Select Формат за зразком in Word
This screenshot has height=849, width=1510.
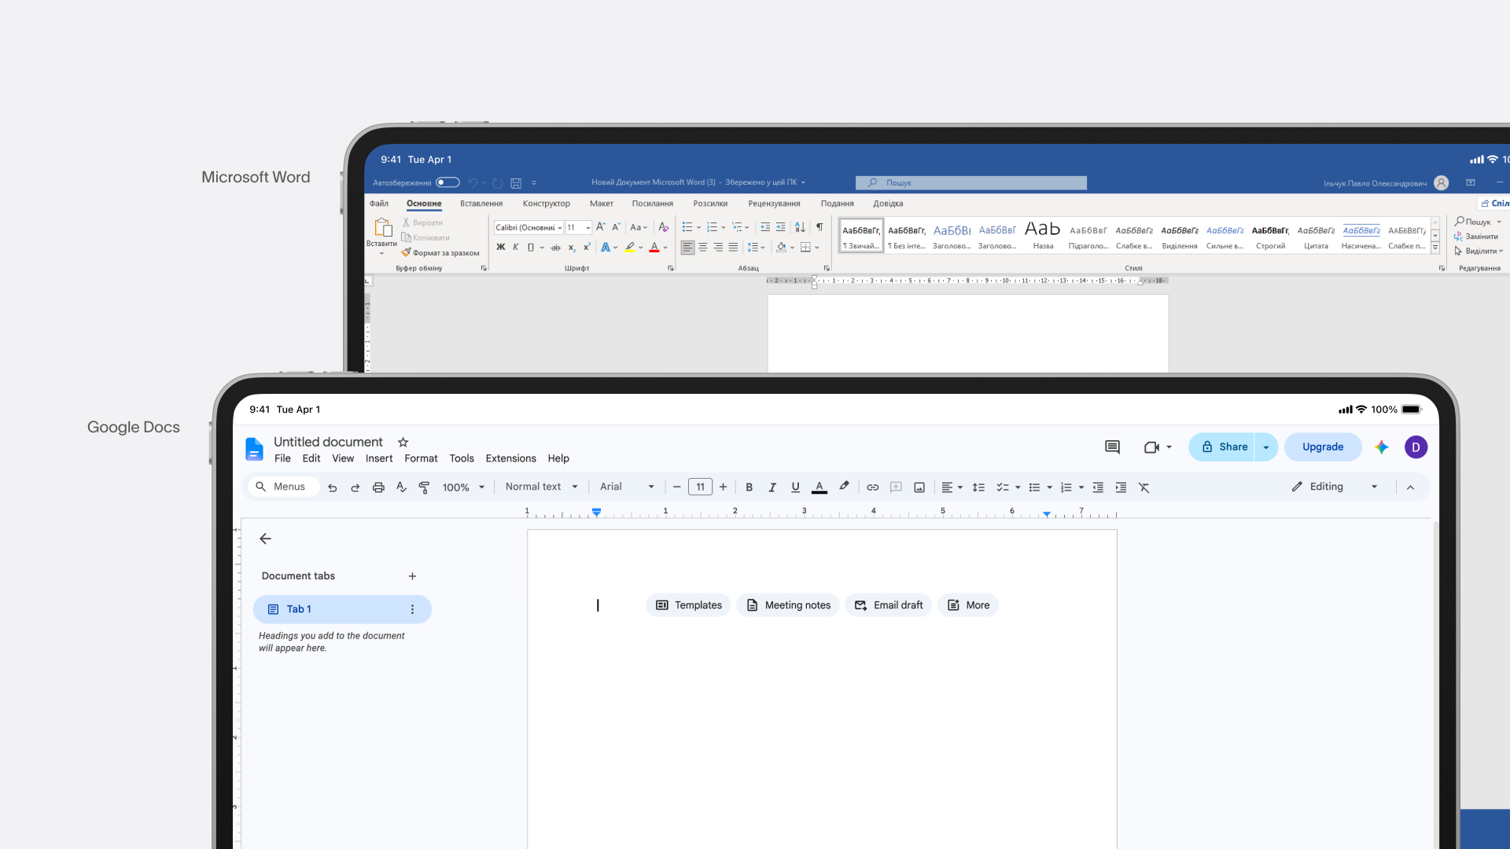[x=440, y=253]
